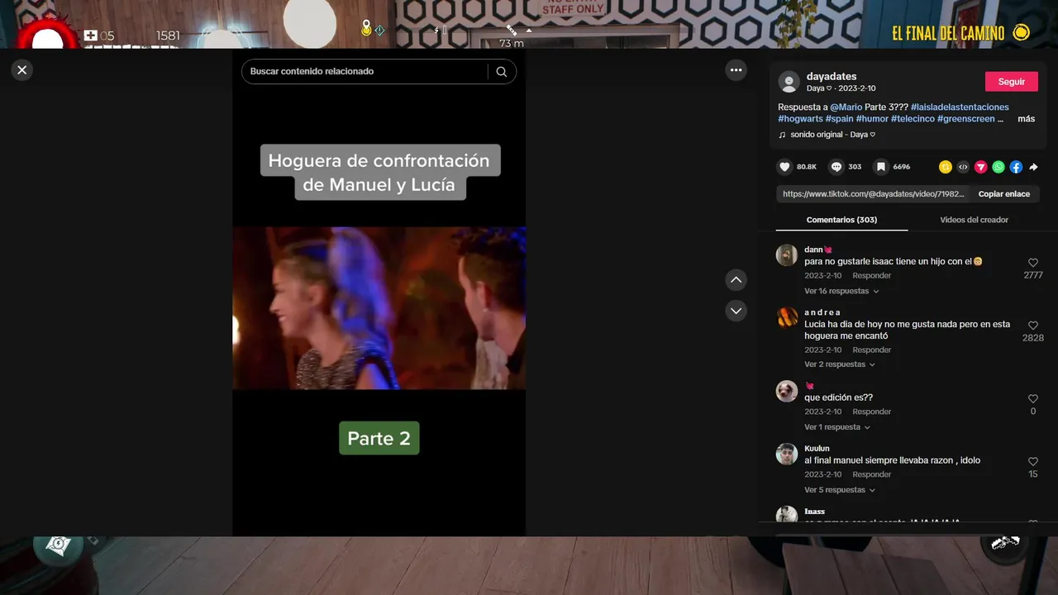Click like count '80.8K'
1058x595 pixels.
[807, 167]
